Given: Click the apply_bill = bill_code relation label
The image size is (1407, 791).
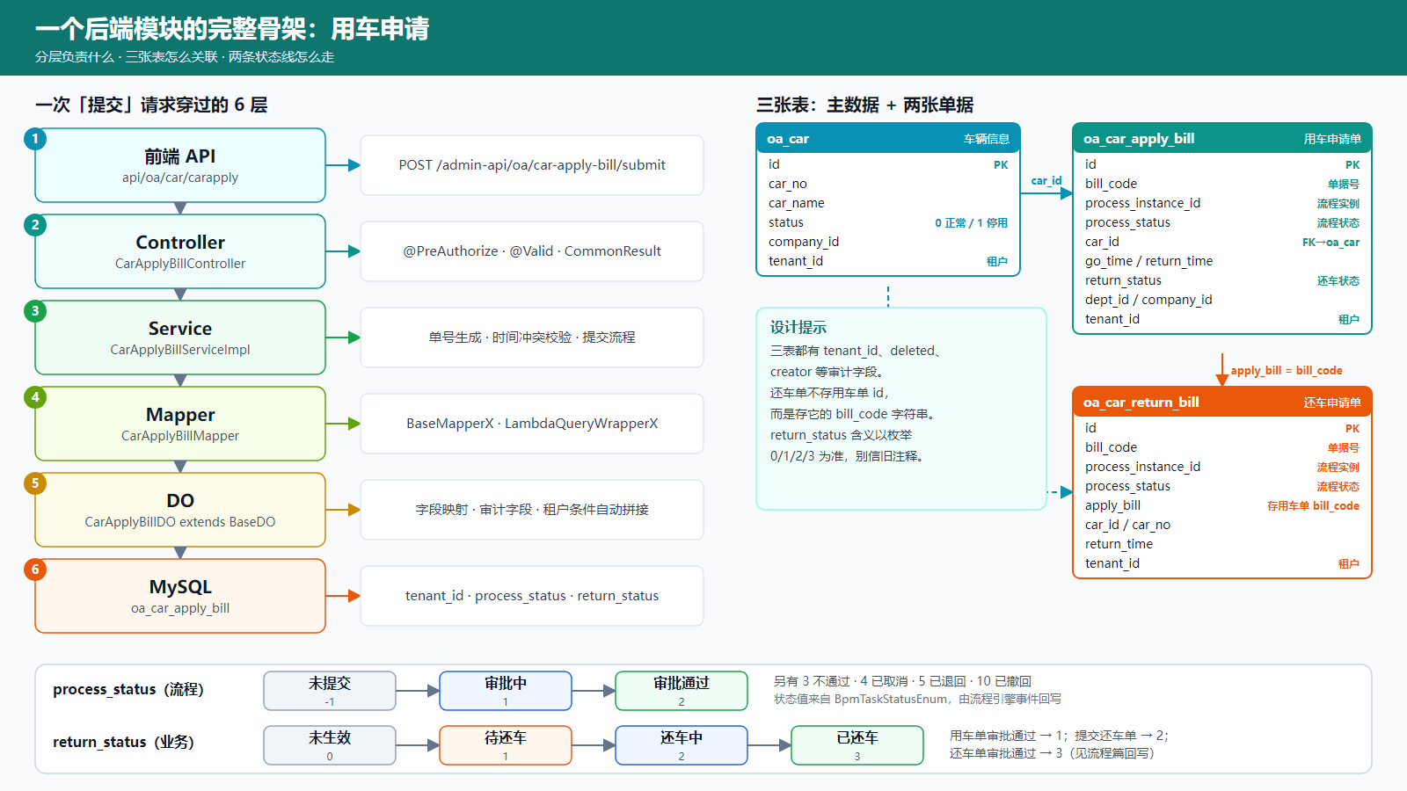Looking at the screenshot, I should coord(1287,371).
